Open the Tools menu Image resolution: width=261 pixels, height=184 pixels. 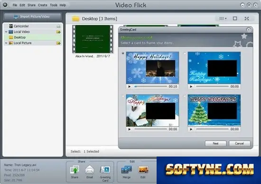(54, 5)
